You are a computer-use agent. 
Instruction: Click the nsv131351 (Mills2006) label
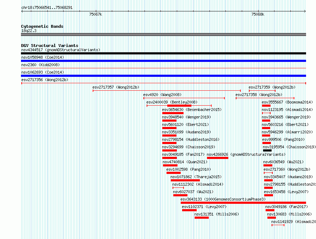(217, 214)
